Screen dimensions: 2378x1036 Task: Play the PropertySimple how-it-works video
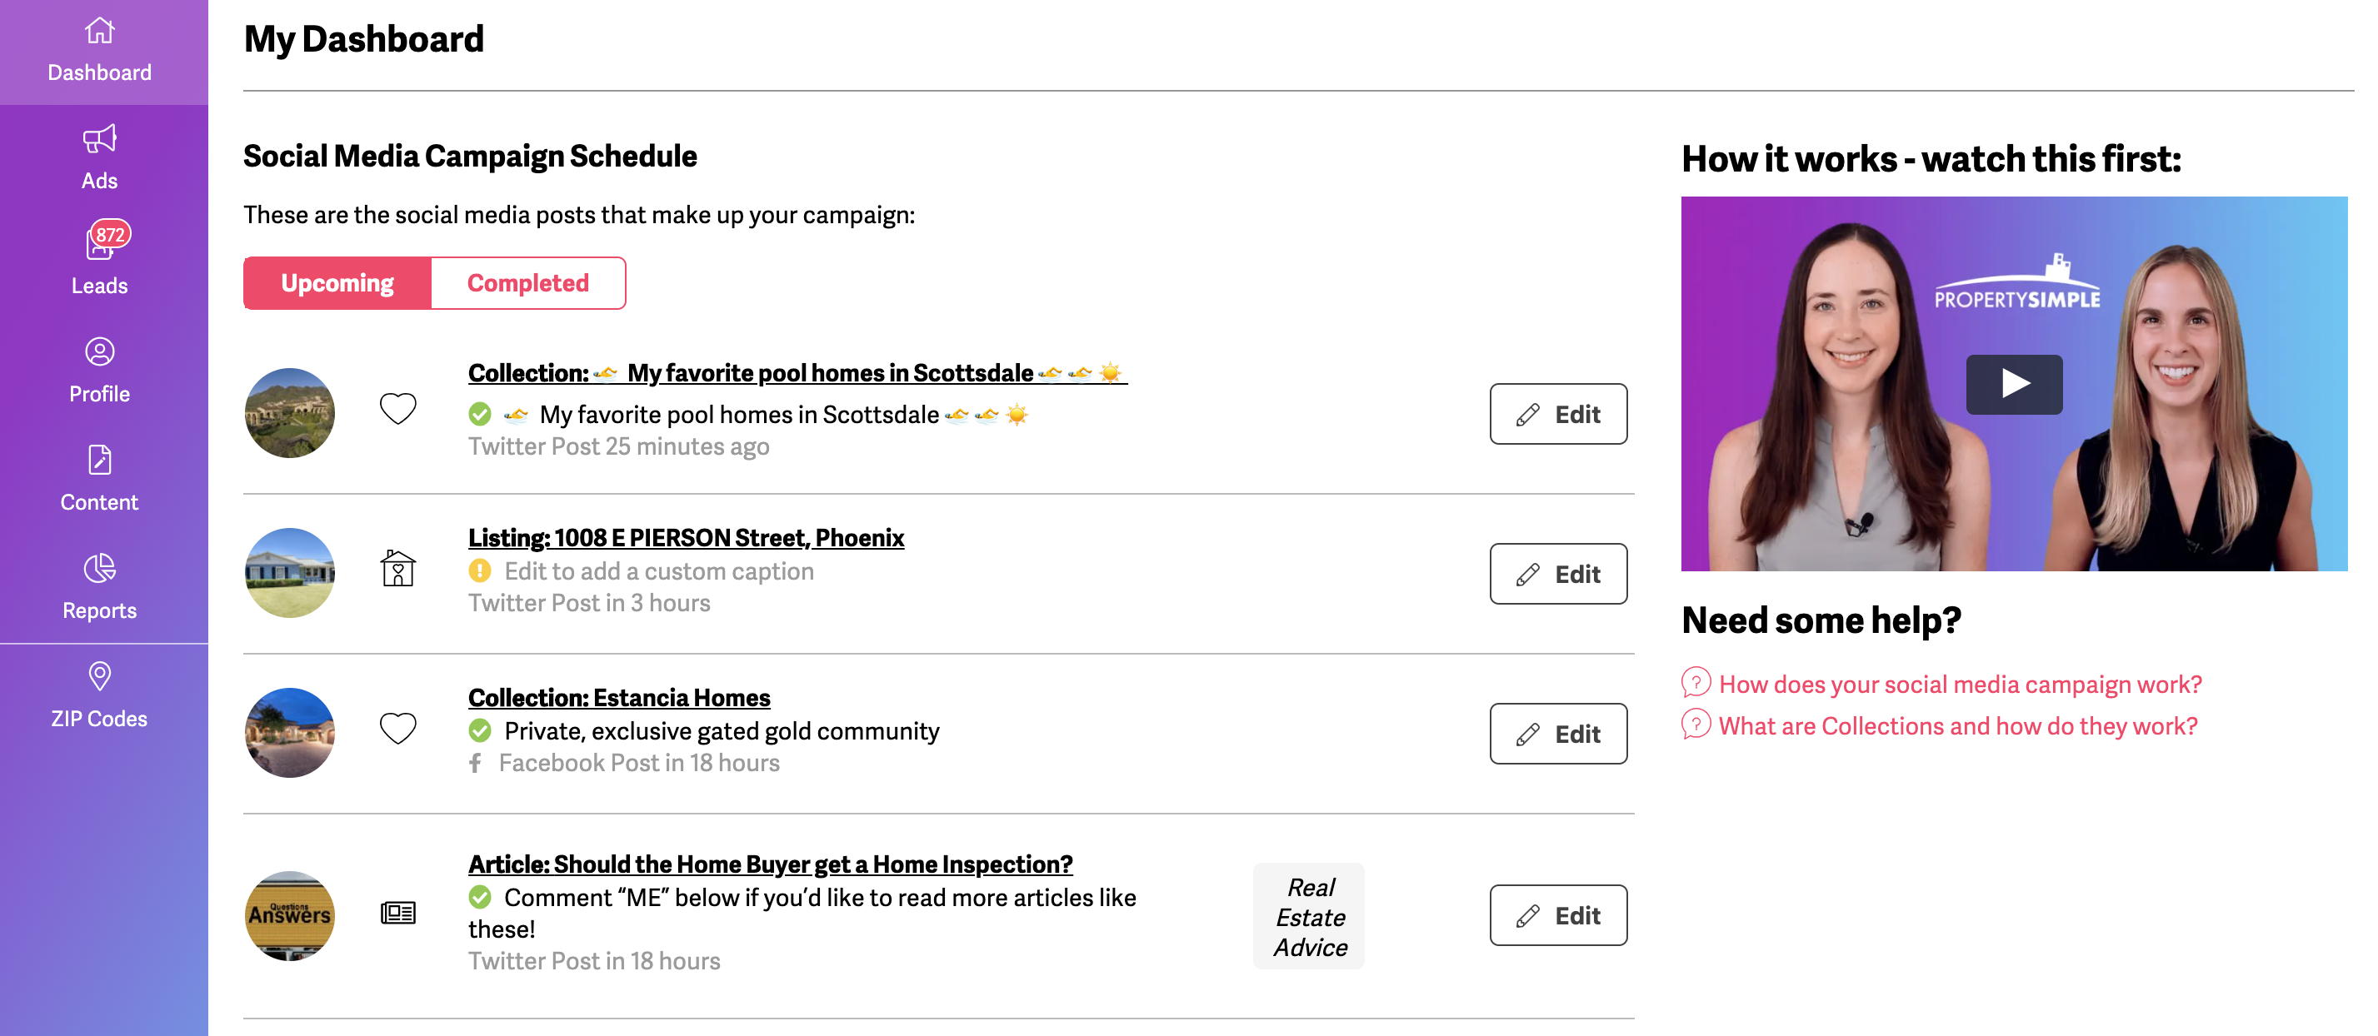click(2013, 384)
